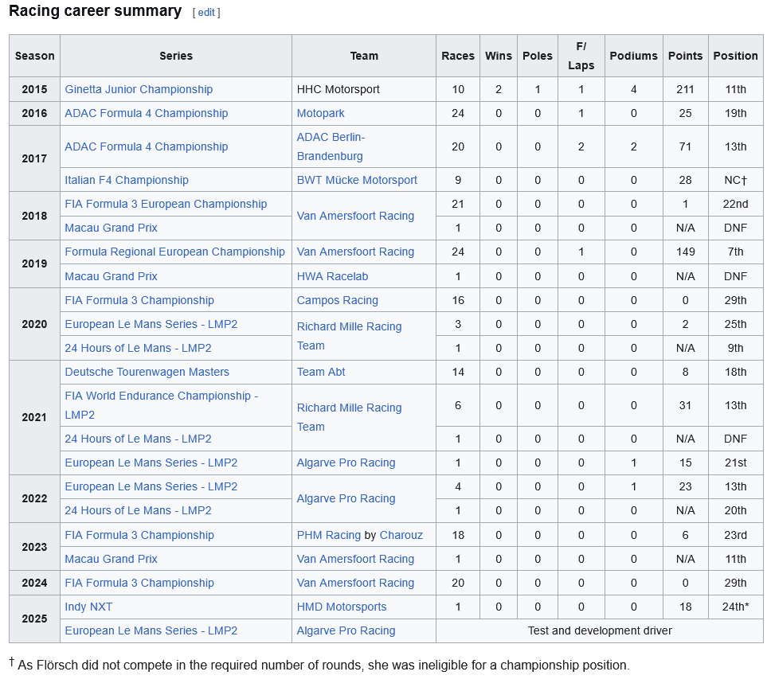The image size is (771, 687).
Task: Open the HMD Motorsports link
Action: click(342, 607)
